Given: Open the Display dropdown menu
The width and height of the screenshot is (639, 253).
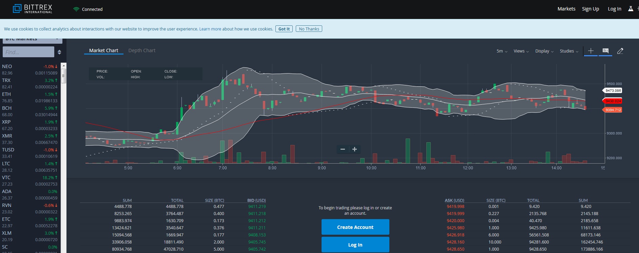Looking at the screenshot, I should click(544, 51).
